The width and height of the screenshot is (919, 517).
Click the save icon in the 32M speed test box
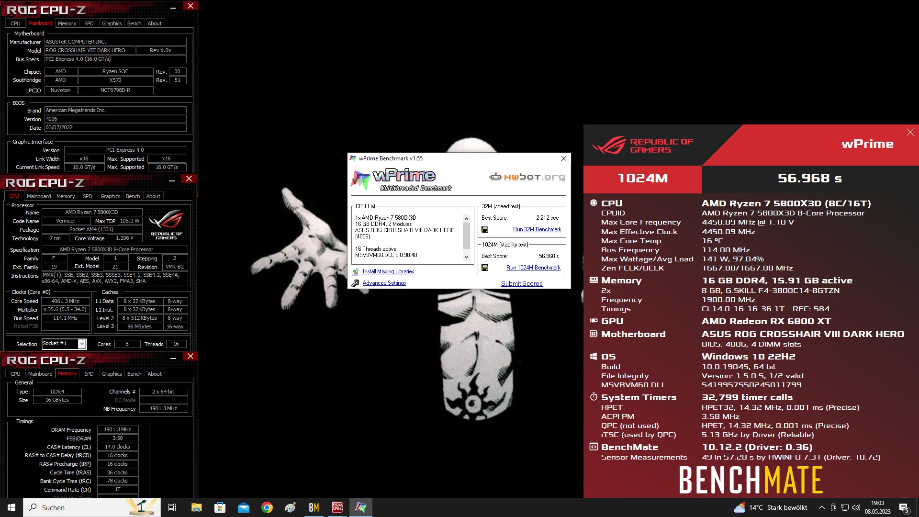pos(485,229)
